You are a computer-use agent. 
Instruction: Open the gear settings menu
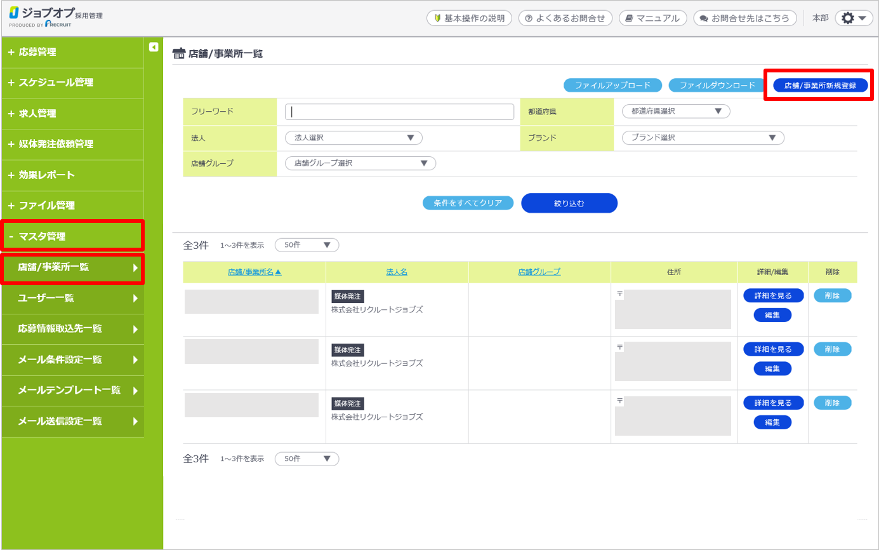click(854, 18)
